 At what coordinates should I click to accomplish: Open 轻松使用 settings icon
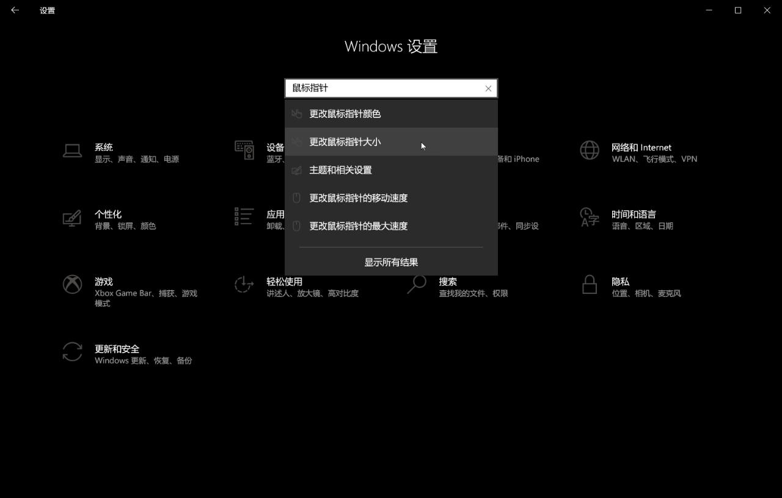tap(244, 285)
